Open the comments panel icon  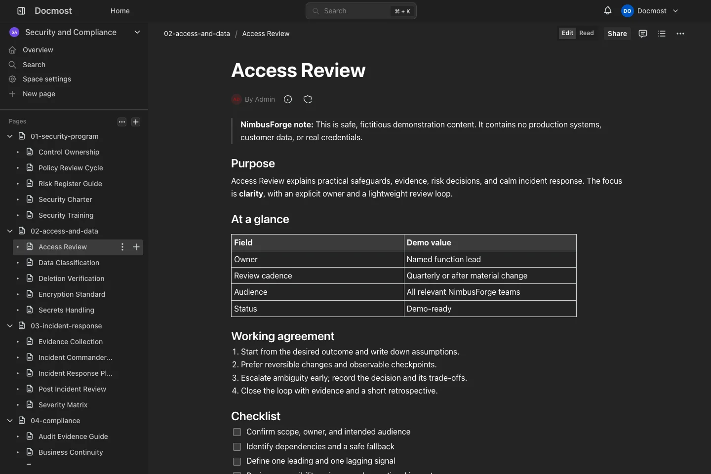[x=643, y=34]
